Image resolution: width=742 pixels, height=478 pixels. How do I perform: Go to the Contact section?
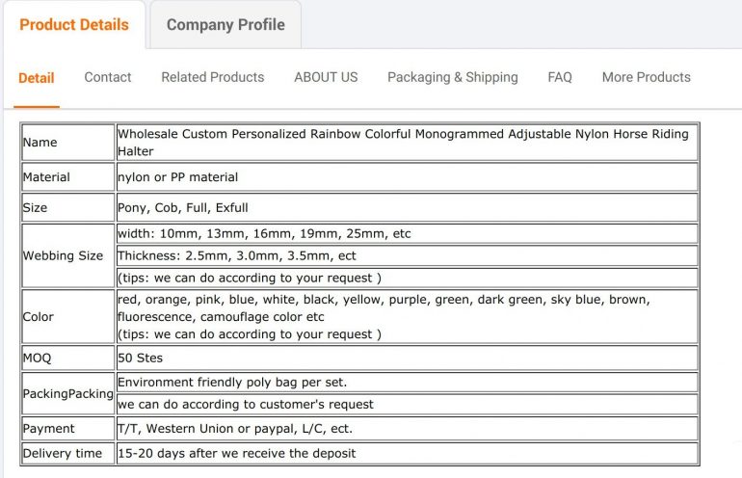108,77
